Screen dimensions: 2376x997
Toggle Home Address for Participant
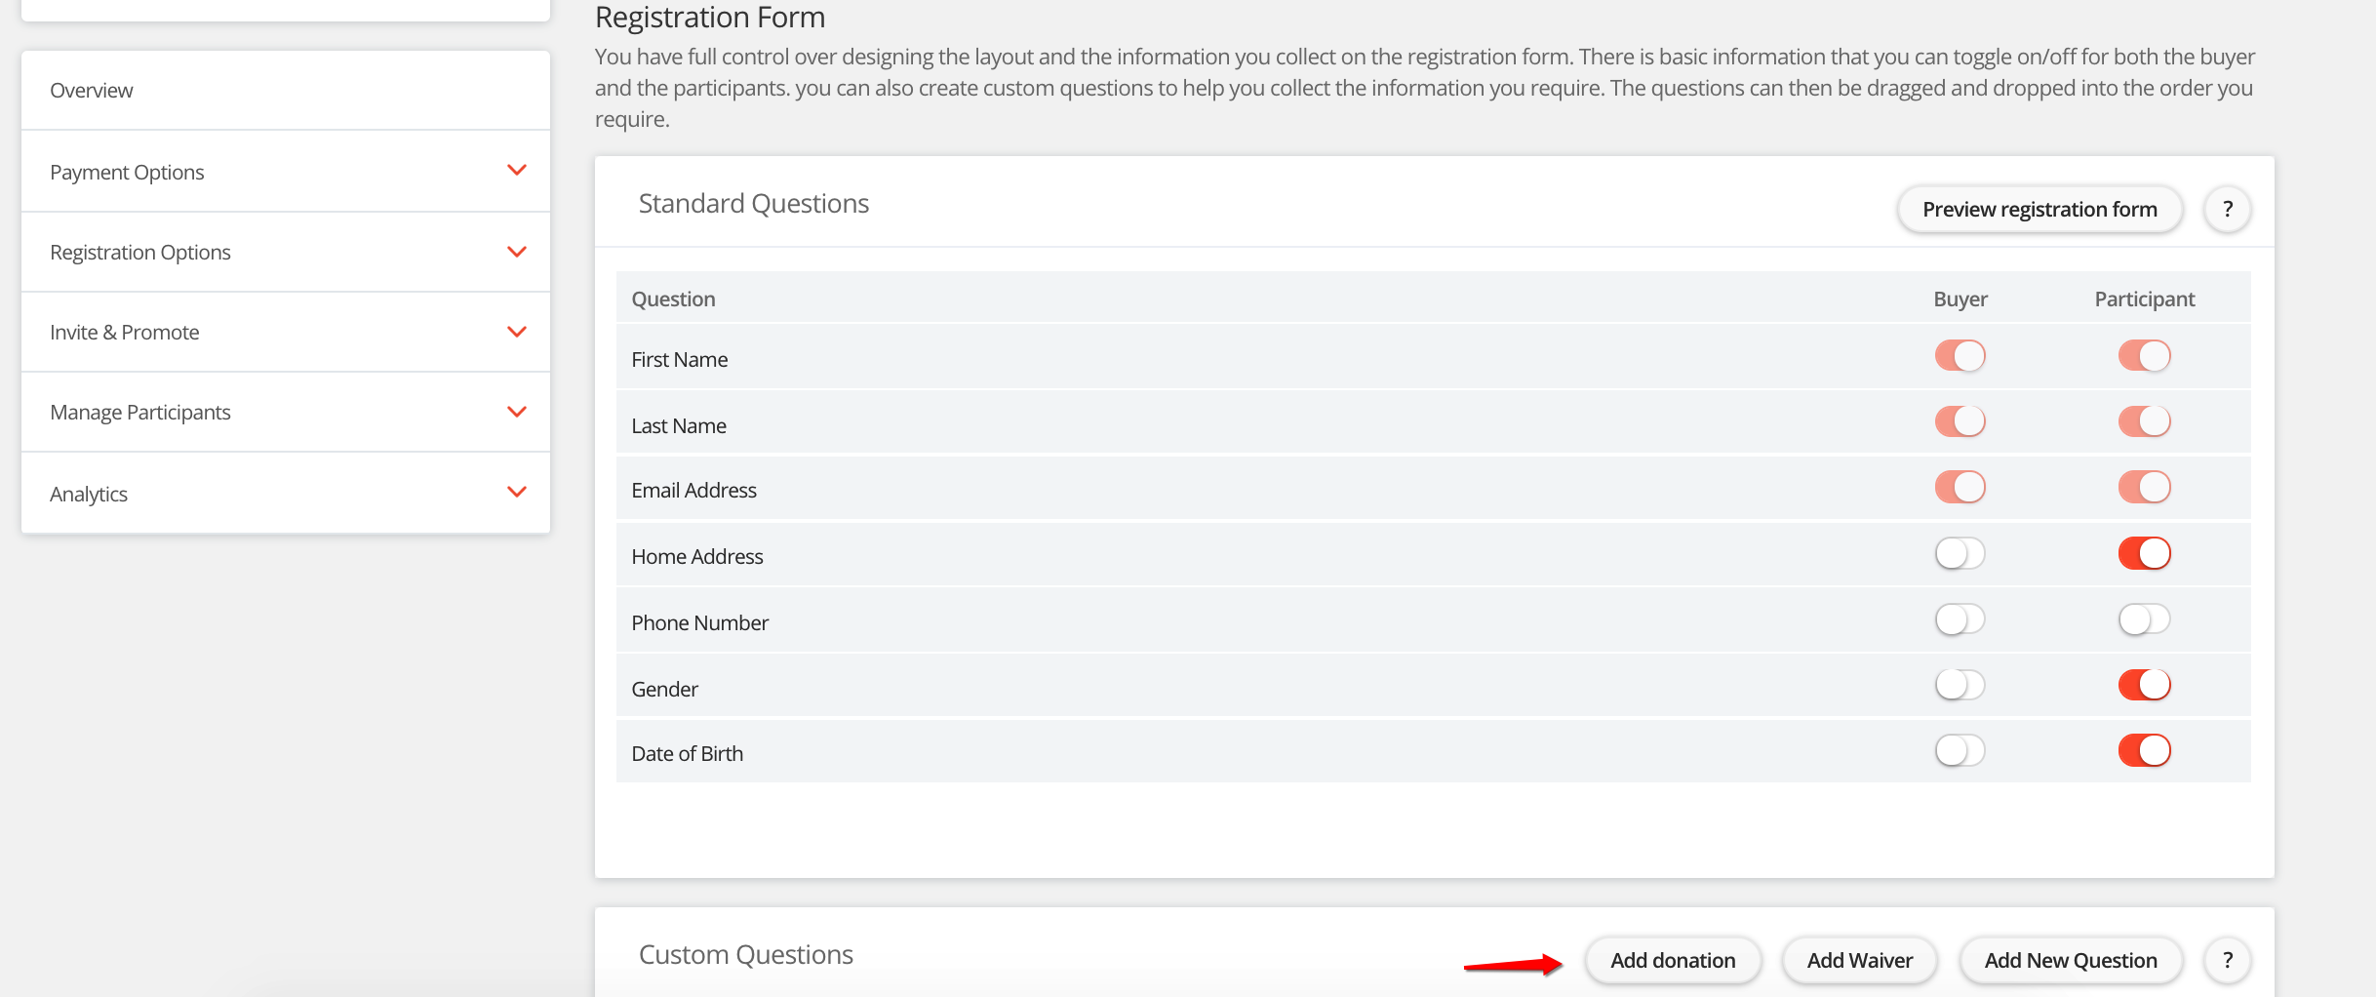click(2144, 554)
